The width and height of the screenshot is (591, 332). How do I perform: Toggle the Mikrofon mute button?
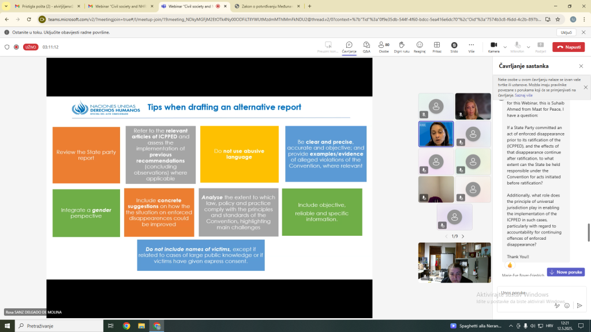point(517,46)
